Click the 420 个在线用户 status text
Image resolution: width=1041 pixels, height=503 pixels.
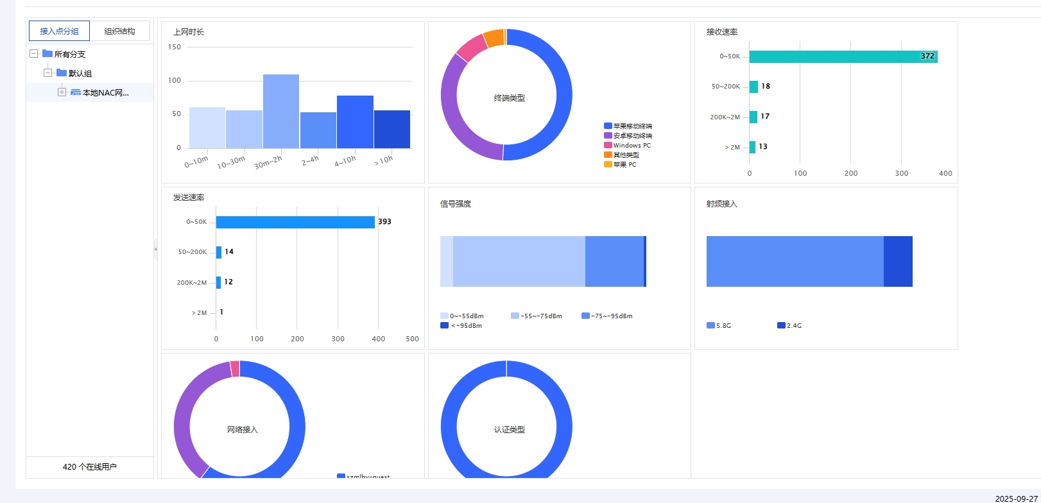click(x=90, y=467)
